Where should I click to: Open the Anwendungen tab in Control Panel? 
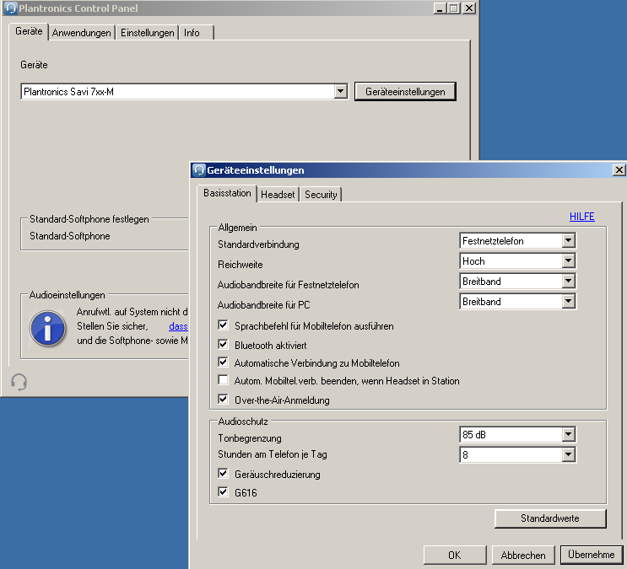coord(82,33)
